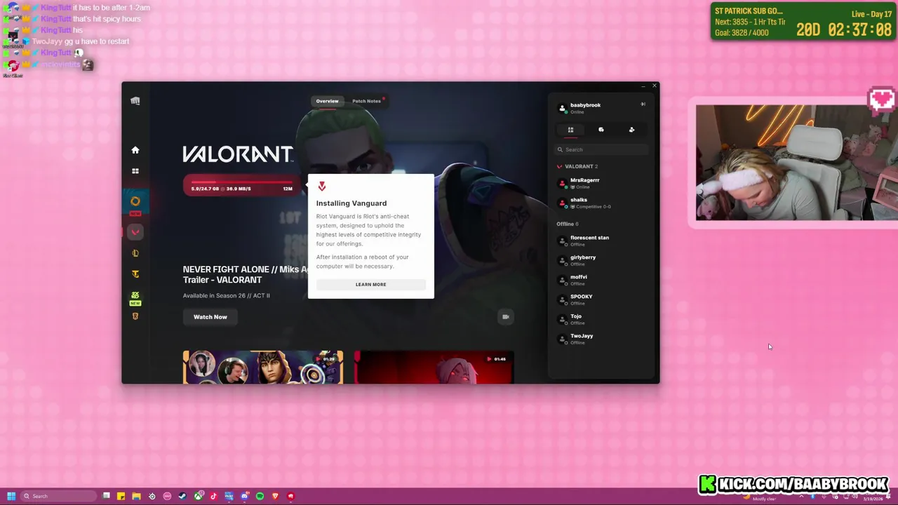Open Legends of Runeterra sidebar icon
The image size is (898, 505).
pos(135,316)
